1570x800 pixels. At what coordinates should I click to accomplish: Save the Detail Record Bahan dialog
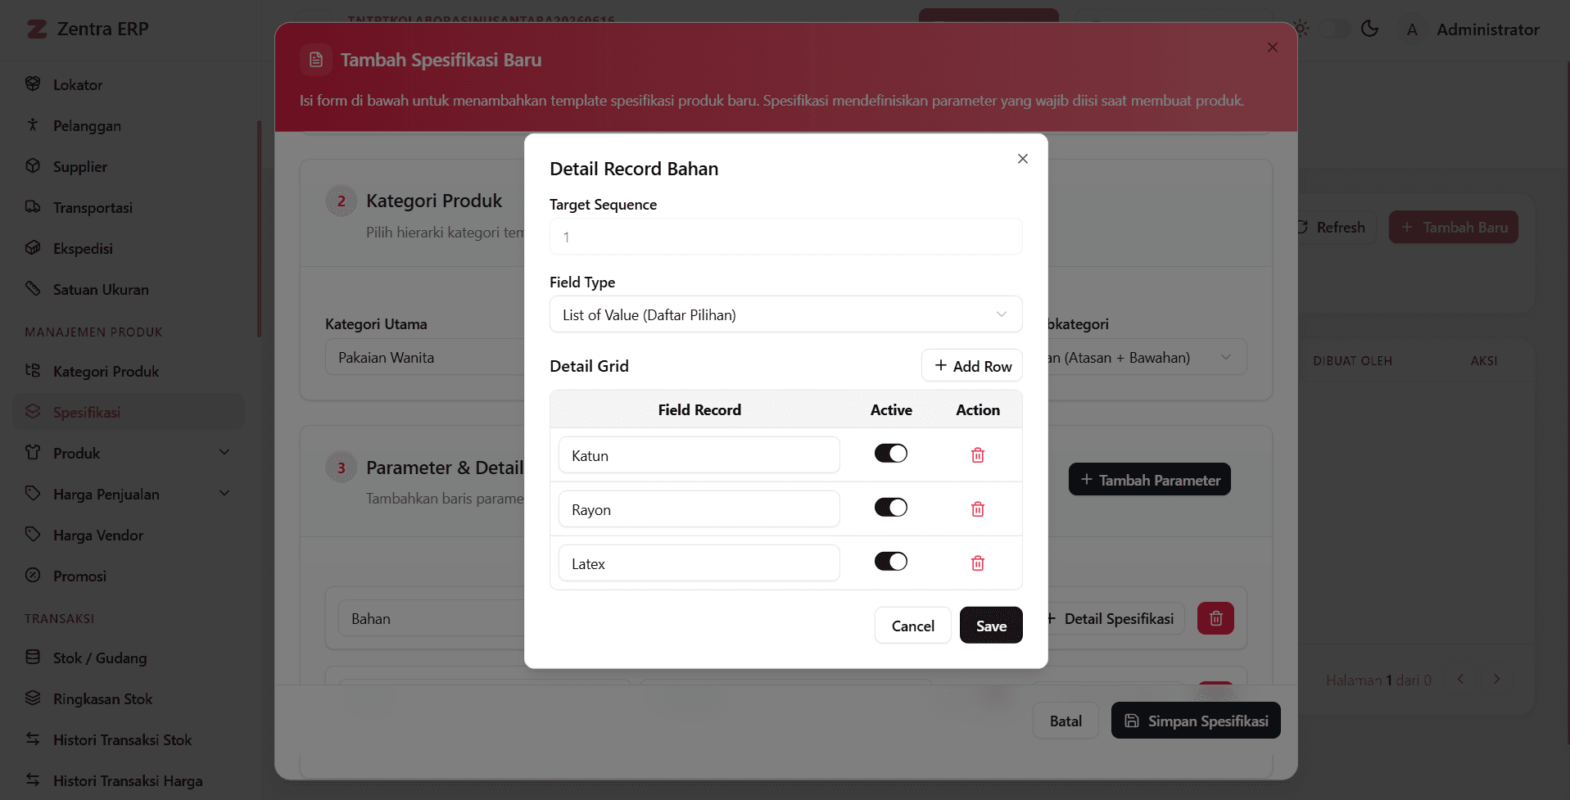[991, 626]
